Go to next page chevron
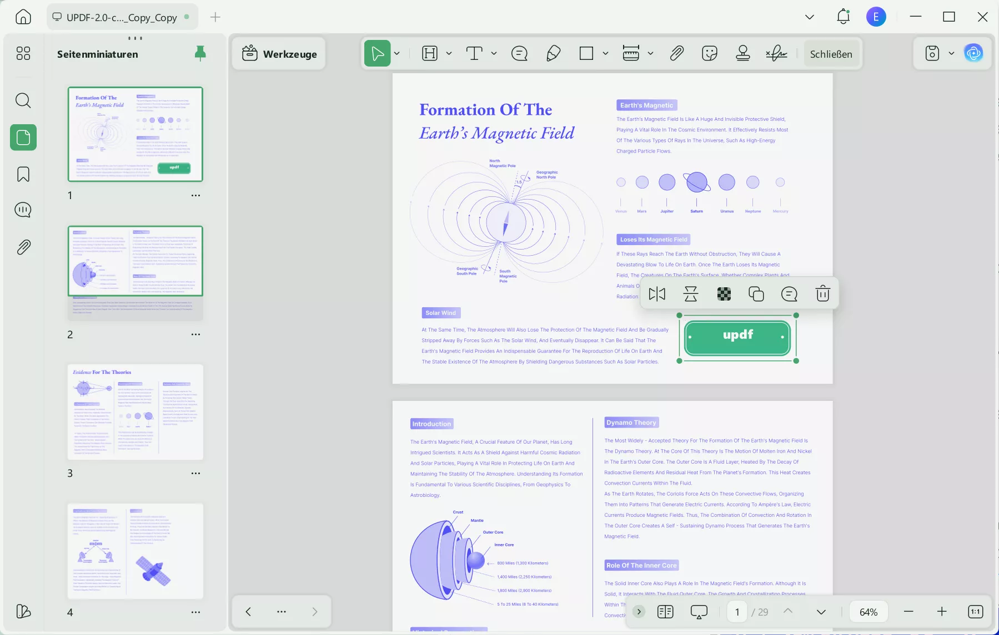The image size is (999, 635). [821, 612]
